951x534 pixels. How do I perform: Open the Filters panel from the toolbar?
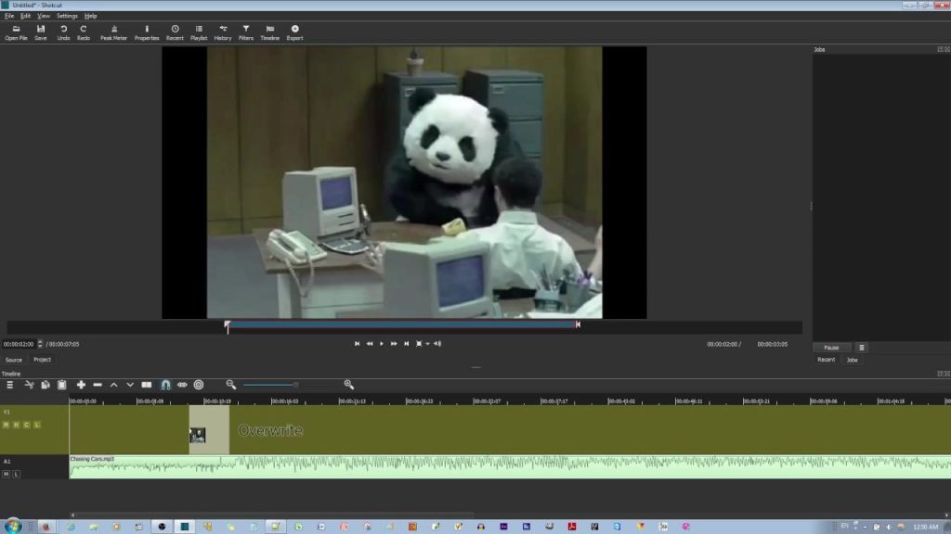point(246,32)
